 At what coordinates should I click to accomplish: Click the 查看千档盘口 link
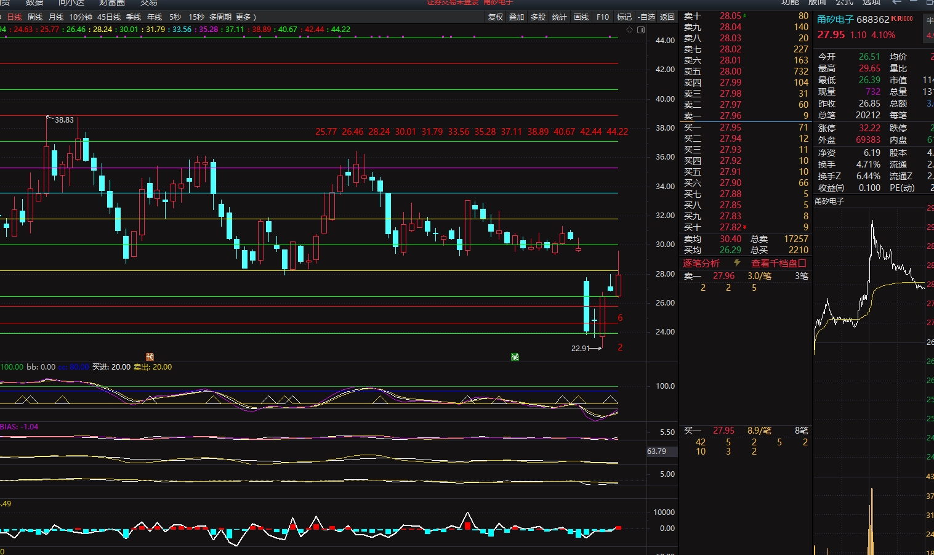click(778, 263)
